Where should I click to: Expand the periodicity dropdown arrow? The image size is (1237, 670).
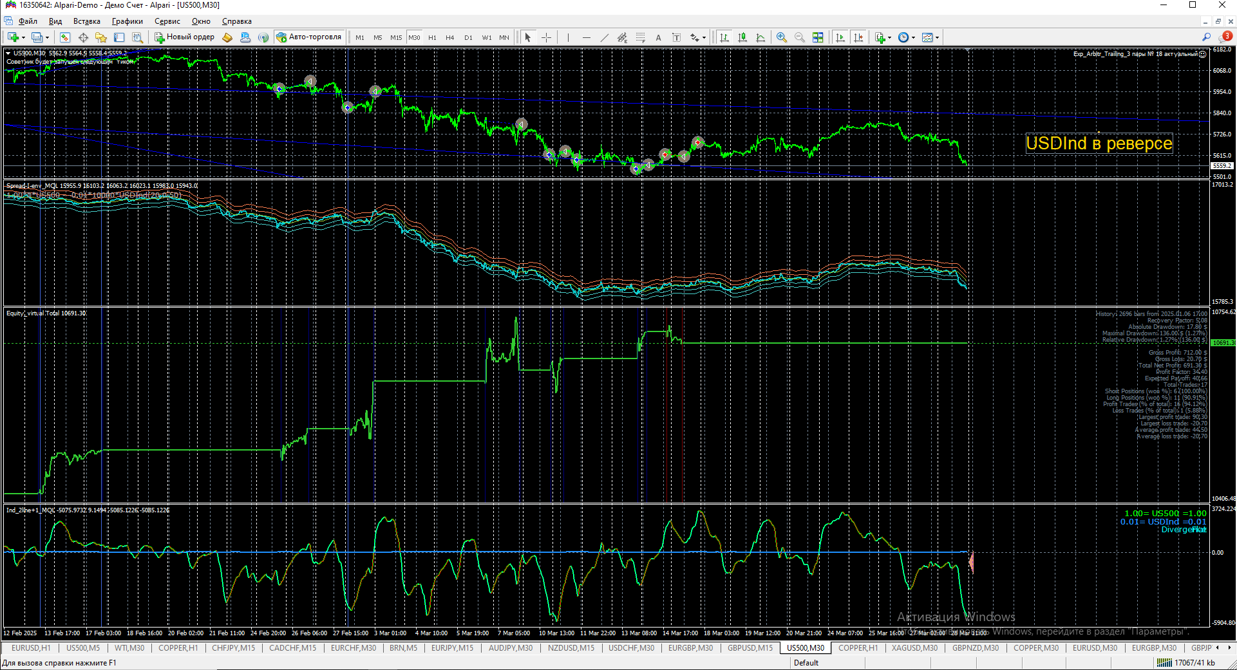(913, 37)
